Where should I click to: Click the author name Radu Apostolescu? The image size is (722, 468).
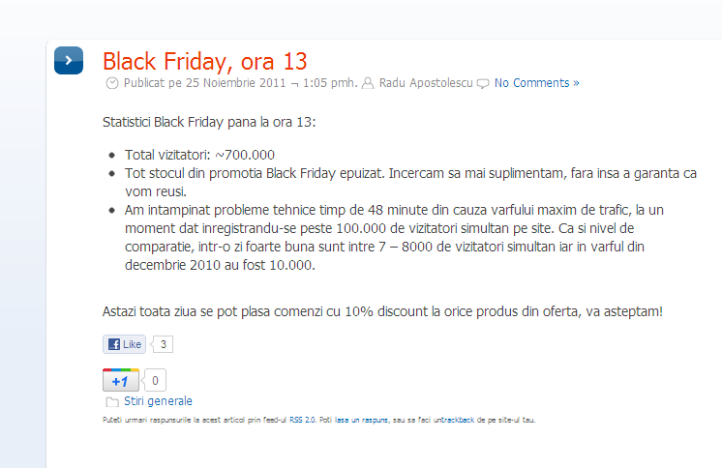point(426,83)
